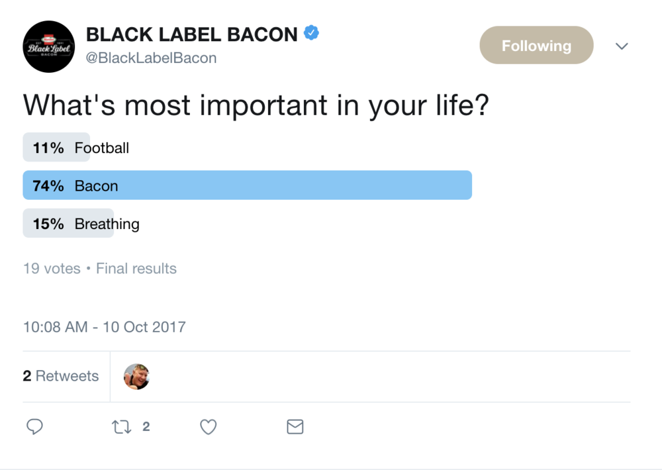Click the retweeter's profile picture
This screenshot has height=470, width=662.
pyautogui.click(x=137, y=377)
